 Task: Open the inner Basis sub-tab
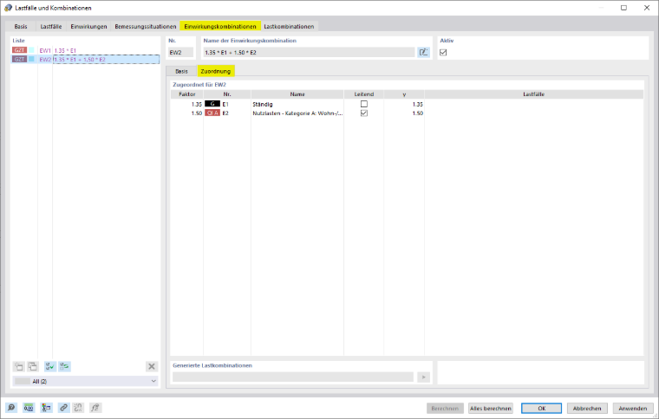pos(181,71)
